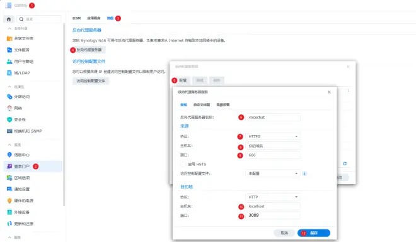This screenshot has height=242, width=416.
Task: Open the destination 协议 HTTP dropdown
Action: (273, 197)
